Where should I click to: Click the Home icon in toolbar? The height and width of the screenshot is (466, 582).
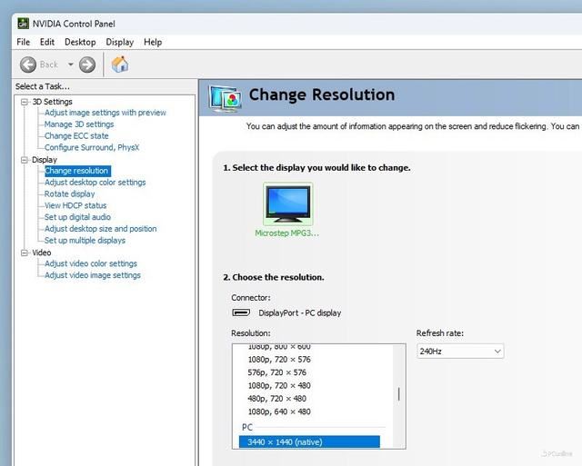click(x=119, y=64)
